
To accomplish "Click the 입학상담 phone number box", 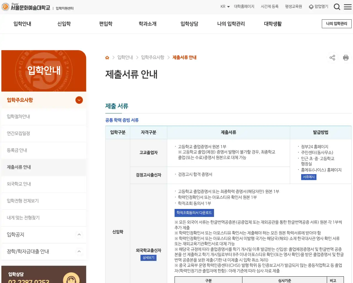I will 44,274.
